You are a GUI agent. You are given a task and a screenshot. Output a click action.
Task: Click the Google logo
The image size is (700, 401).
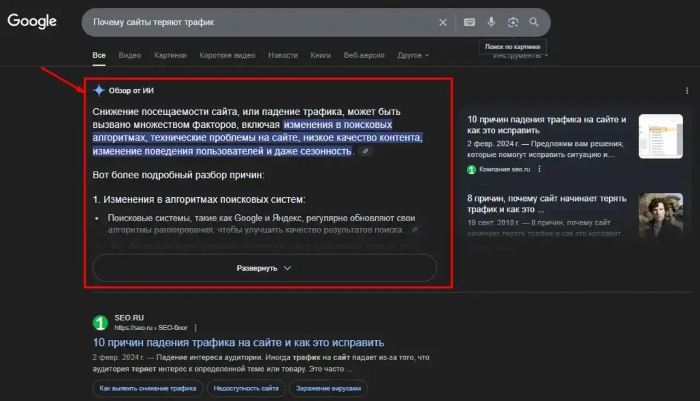pyautogui.click(x=32, y=21)
